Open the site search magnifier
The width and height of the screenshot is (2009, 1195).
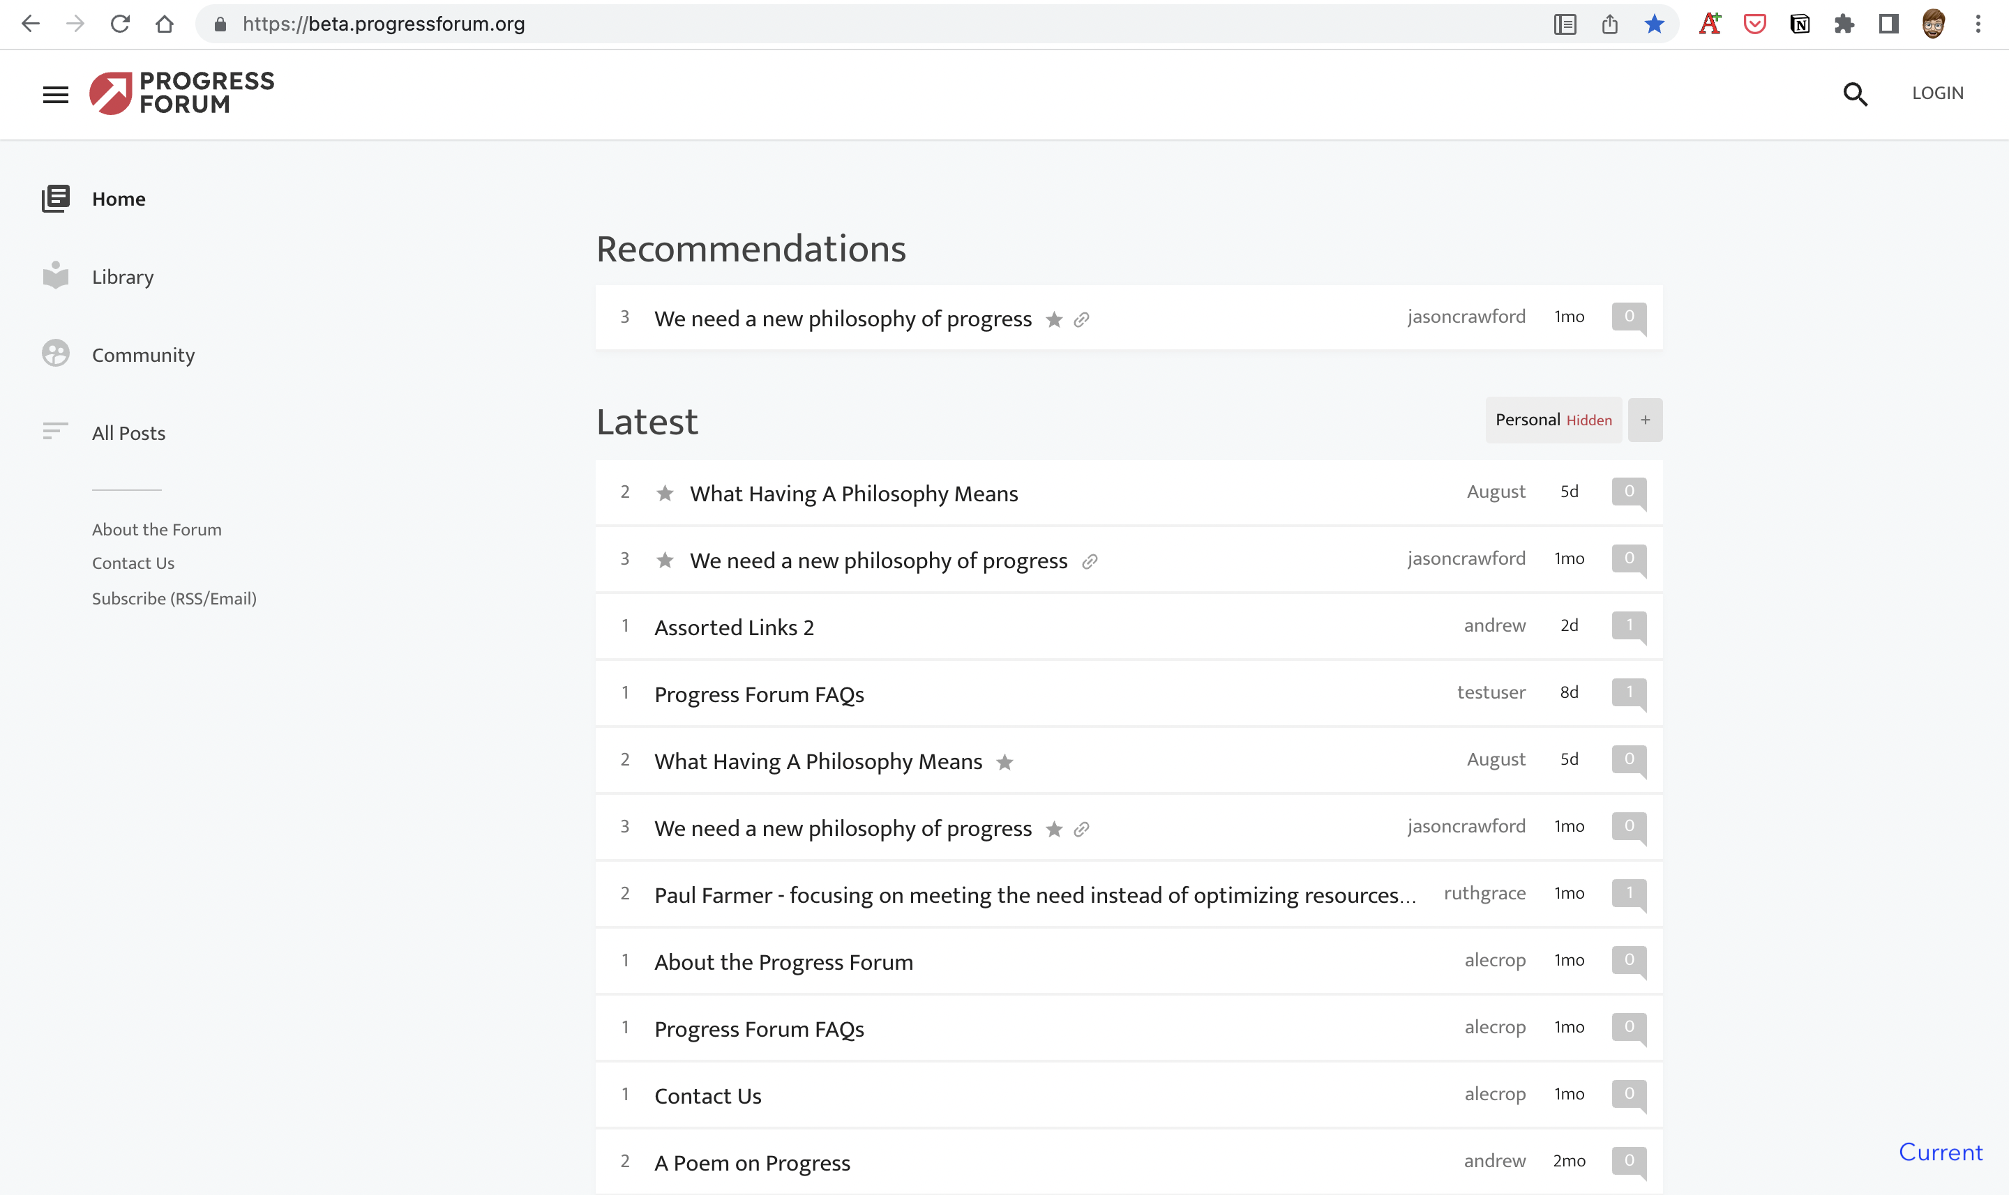coord(1854,94)
